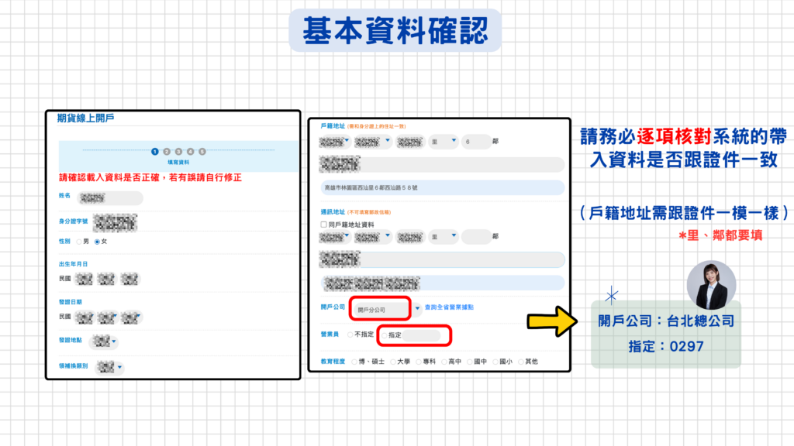The image size is (794, 446).
Task: Click the 填寫資料 step label
Action: click(178, 163)
